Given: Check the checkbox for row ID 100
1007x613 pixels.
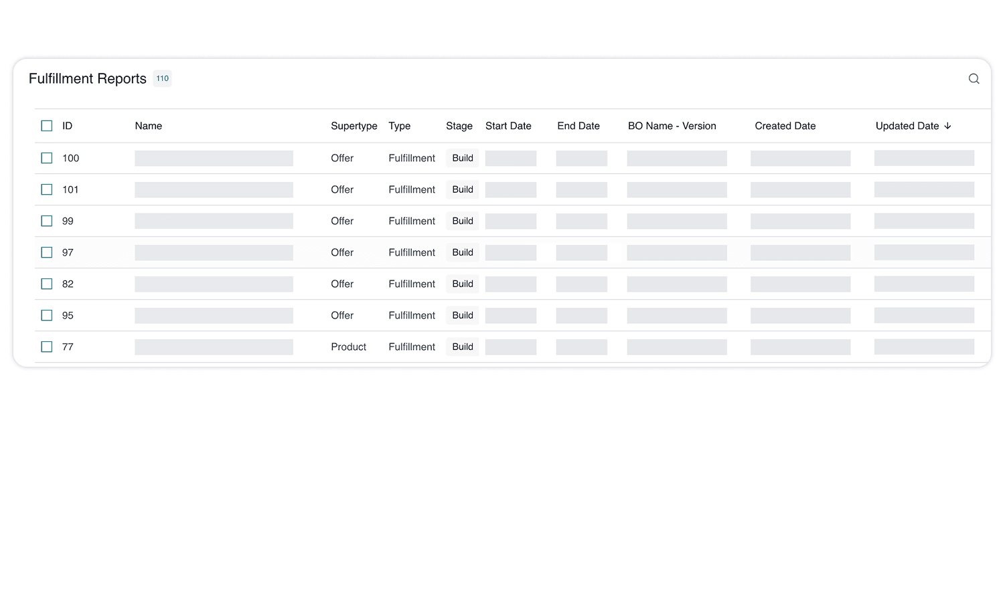Looking at the screenshot, I should click(46, 158).
